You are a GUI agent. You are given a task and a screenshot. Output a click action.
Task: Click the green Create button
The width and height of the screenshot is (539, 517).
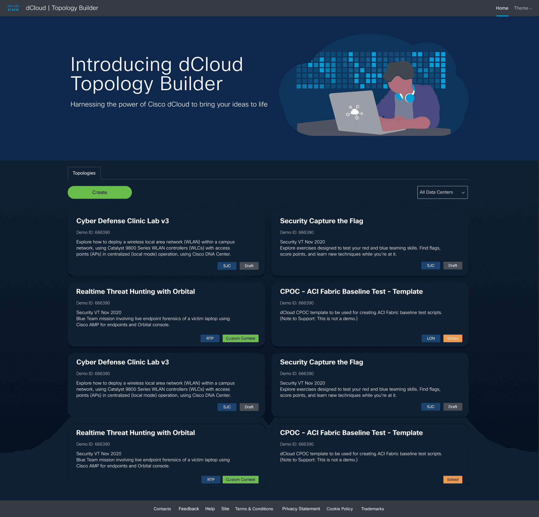pos(100,192)
